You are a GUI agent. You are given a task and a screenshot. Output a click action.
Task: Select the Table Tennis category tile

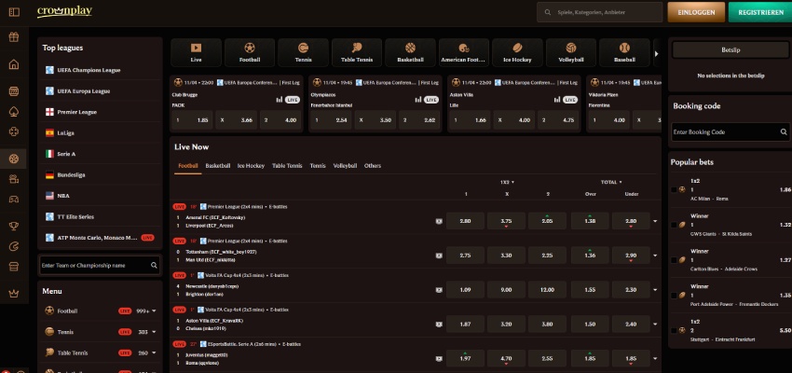point(357,52)
